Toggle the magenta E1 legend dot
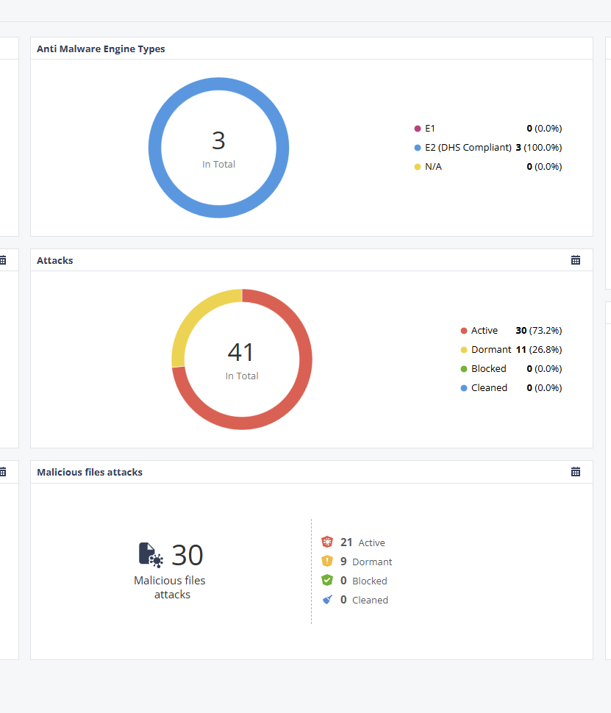Viewport: 611px width, 713px height. (417, 129)
